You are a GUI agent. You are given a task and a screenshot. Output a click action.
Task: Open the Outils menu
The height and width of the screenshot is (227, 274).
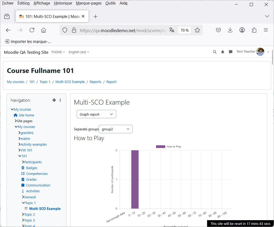tap(110, 3)
